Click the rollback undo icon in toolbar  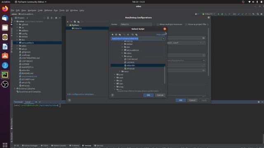point(253,14)
